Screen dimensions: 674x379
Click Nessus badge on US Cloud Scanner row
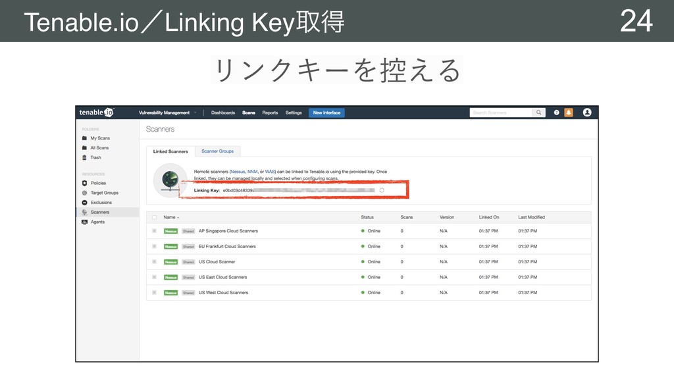170,262
